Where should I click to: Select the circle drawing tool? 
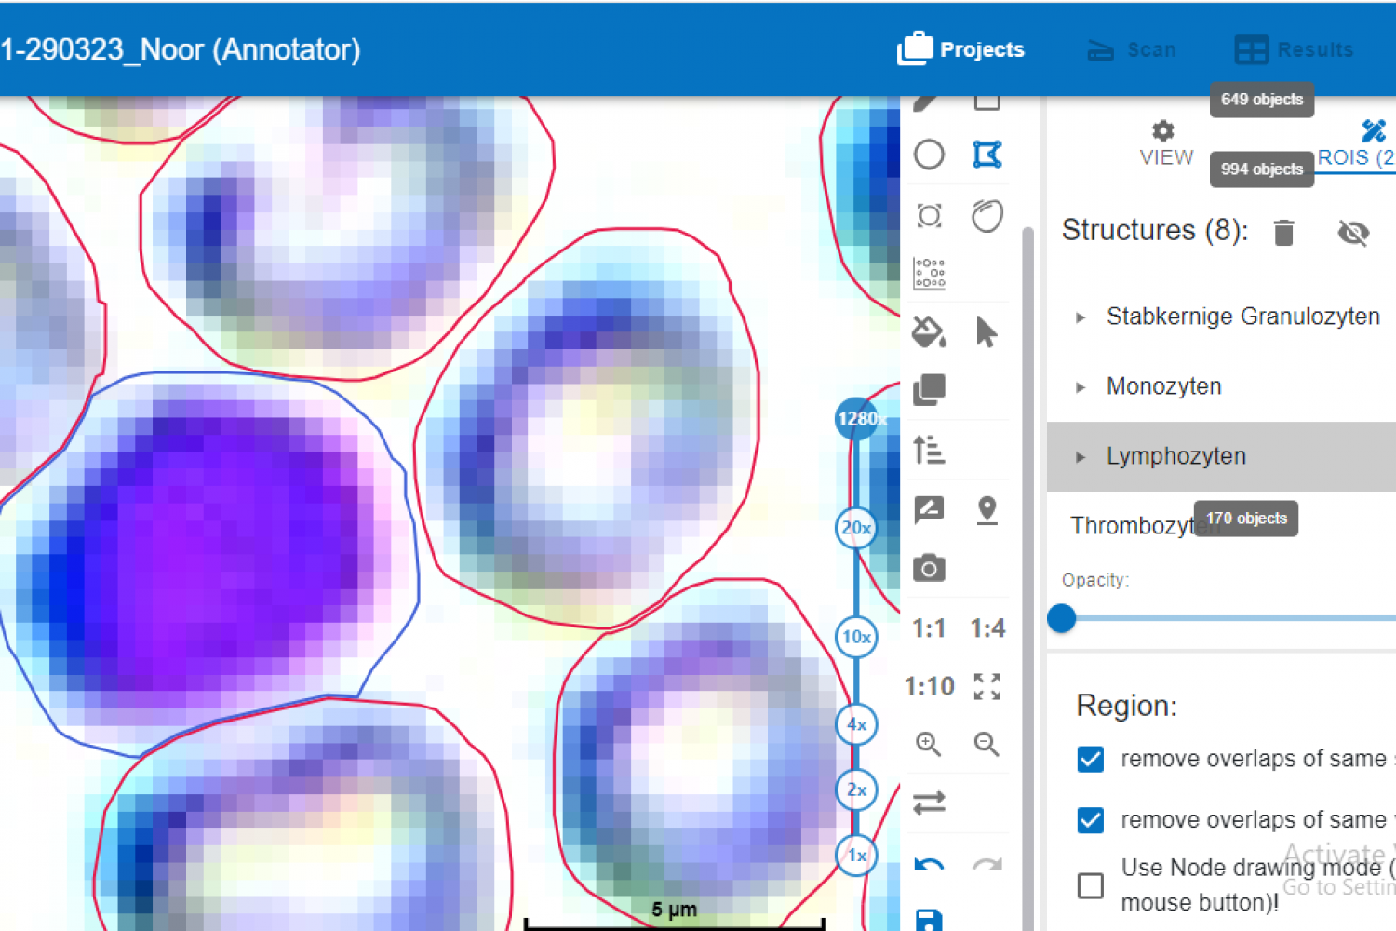(x=929, y=155)
